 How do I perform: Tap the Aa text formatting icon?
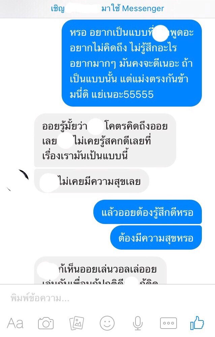pyautogui.click(x=15, y=323)
